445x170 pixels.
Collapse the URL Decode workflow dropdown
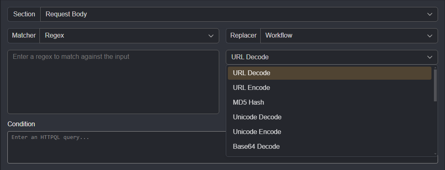click(332, 57)
